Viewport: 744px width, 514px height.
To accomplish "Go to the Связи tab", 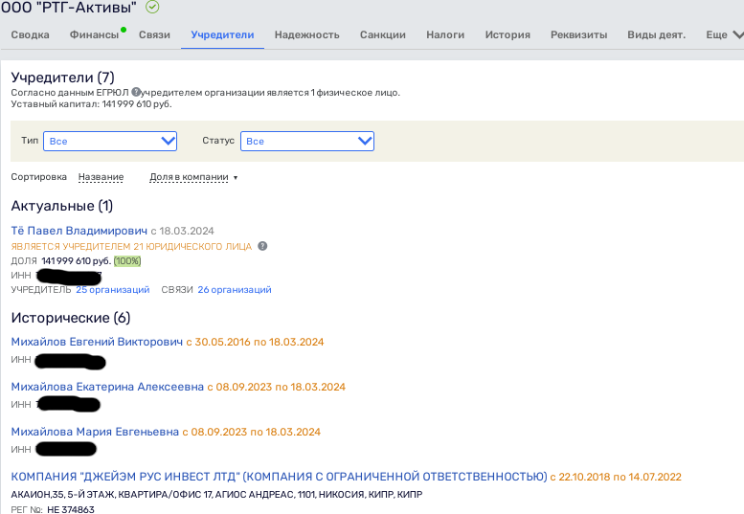I will tap(154, 35).
